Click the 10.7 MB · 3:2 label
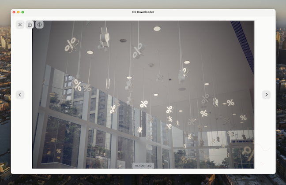 tap(143, 166)
